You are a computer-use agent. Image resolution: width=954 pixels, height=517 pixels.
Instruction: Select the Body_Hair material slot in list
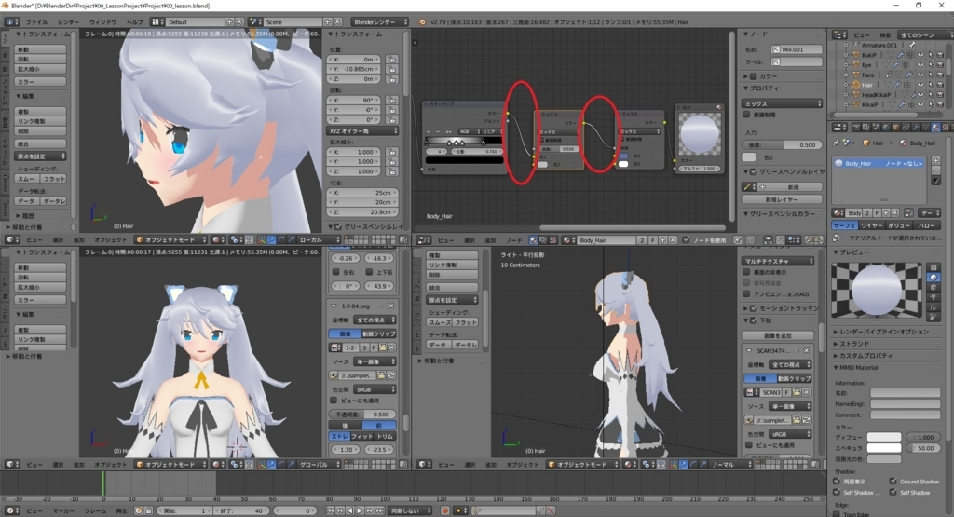click(x=879, y=163)
